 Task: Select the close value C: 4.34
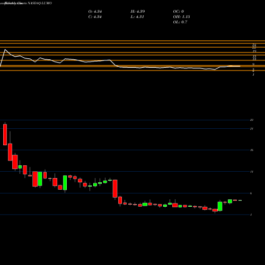pyautogui.click(x=95, y=17)
